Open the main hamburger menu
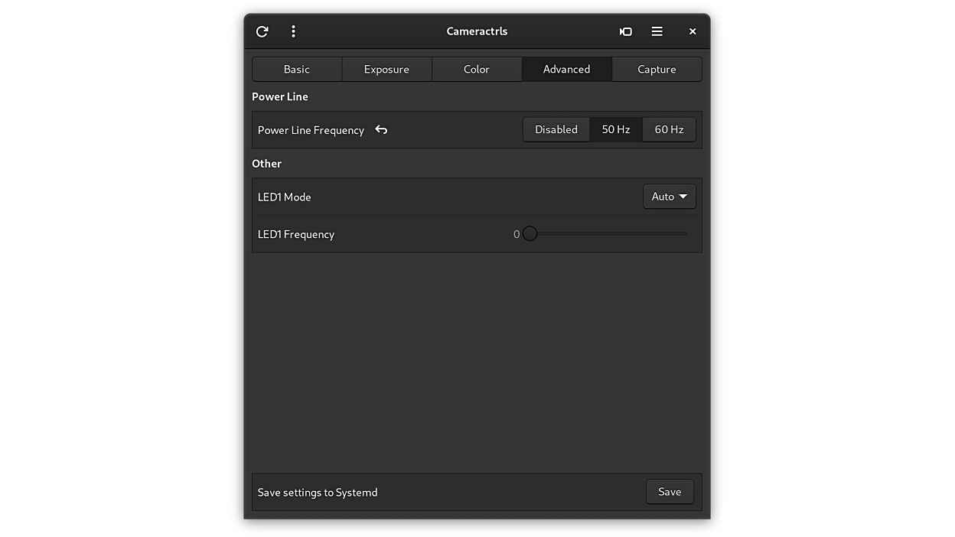Screen dimensions: 955x537 [x=657, y=31]
